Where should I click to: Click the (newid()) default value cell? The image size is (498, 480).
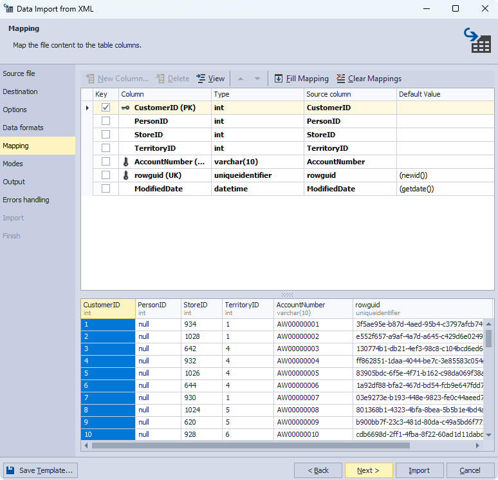coord(445,175)
